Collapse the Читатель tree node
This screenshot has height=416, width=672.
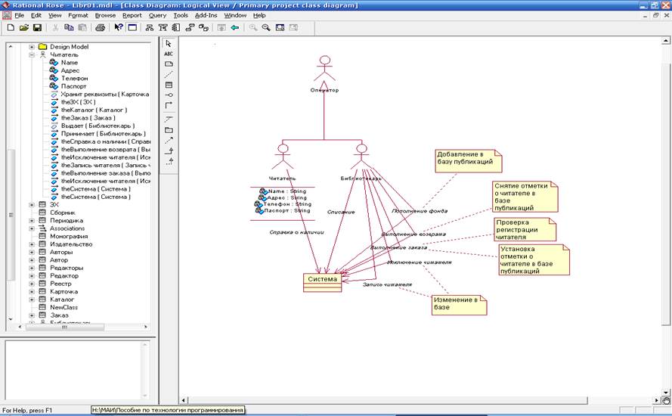[x=32, y=54]
